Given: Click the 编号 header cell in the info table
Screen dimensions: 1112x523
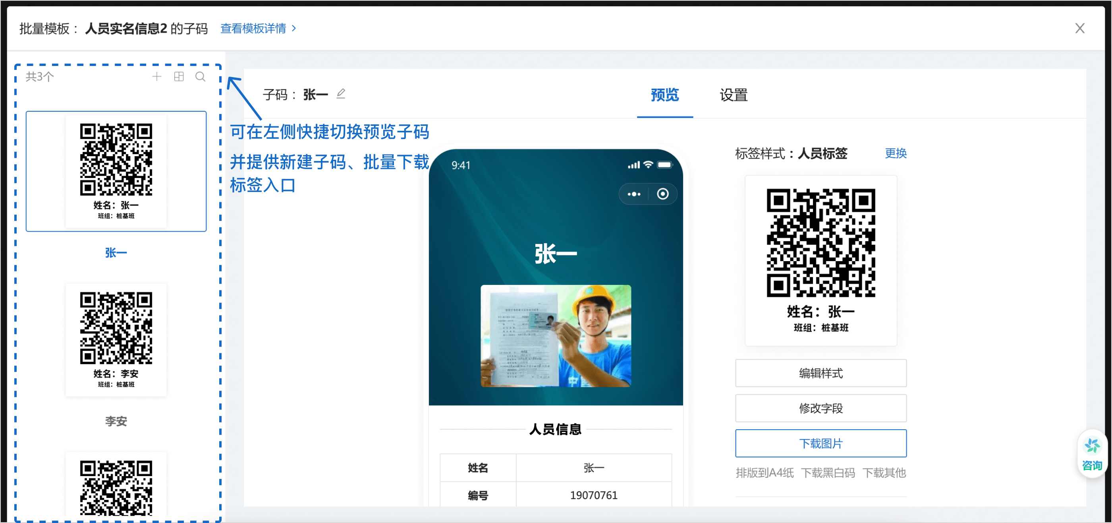Looking at the screenshot, I should pyautogui.click(x=478, y=495).
